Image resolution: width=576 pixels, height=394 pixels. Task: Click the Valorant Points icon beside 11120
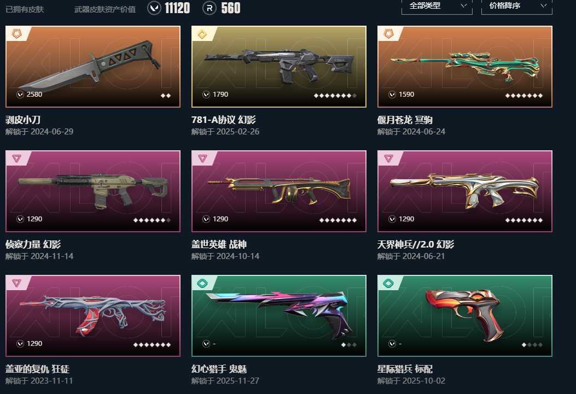(154, 8)
